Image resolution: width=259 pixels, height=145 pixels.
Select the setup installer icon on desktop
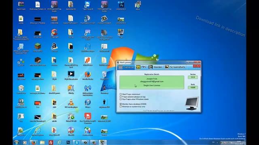pyautogui.click(x=138, y=5)
